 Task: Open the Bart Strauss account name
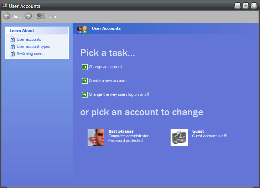(121, 131)
